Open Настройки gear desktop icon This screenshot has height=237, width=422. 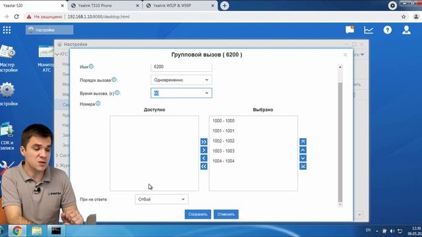8,94
